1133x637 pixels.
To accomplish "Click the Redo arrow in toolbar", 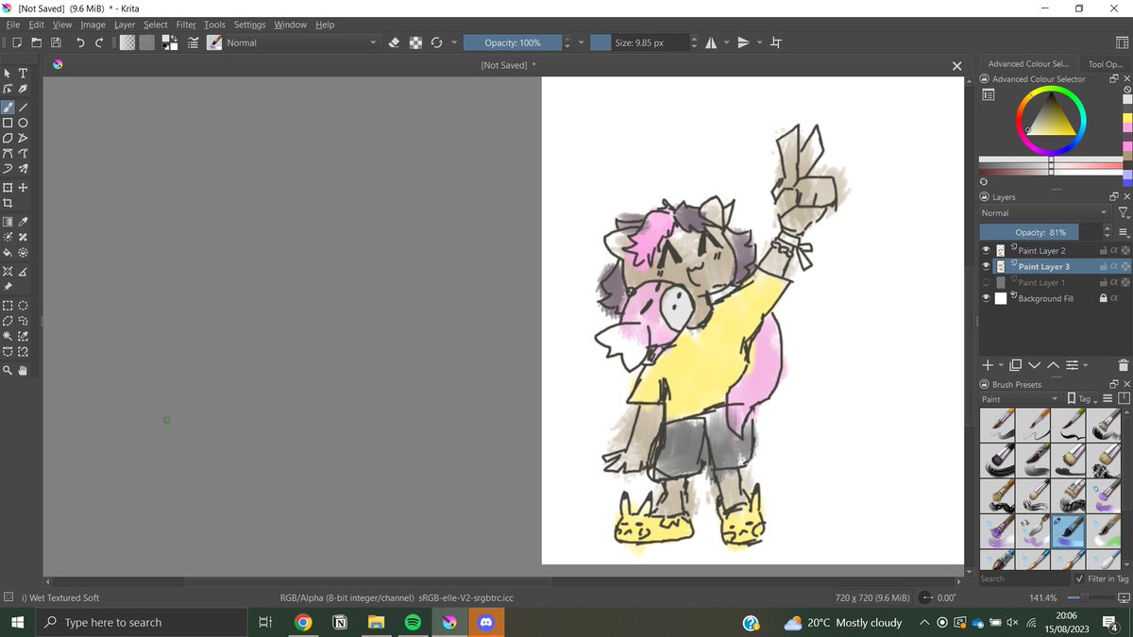I will pyautogui.click(x=99, y=42).
